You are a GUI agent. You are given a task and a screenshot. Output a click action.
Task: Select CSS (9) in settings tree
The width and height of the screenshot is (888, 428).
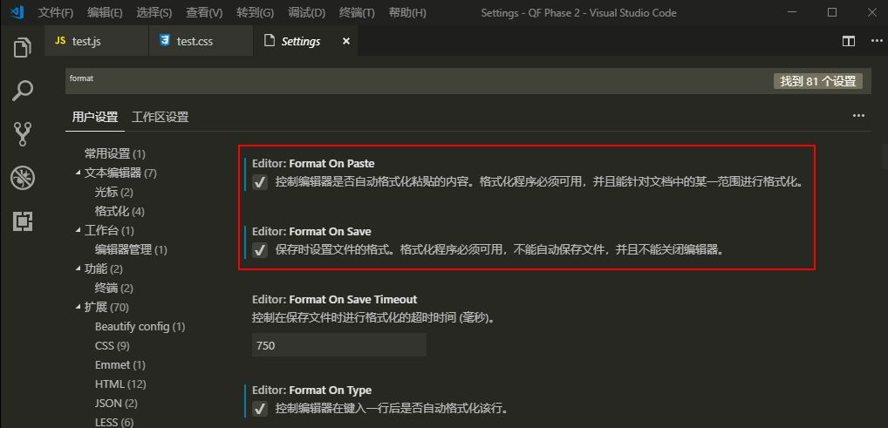point(113,345)
